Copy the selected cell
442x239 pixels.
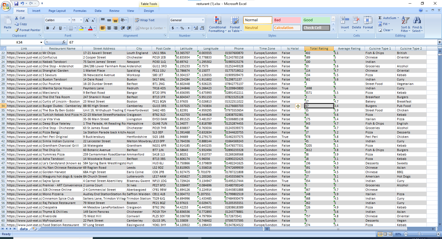(x=21, y=24)
